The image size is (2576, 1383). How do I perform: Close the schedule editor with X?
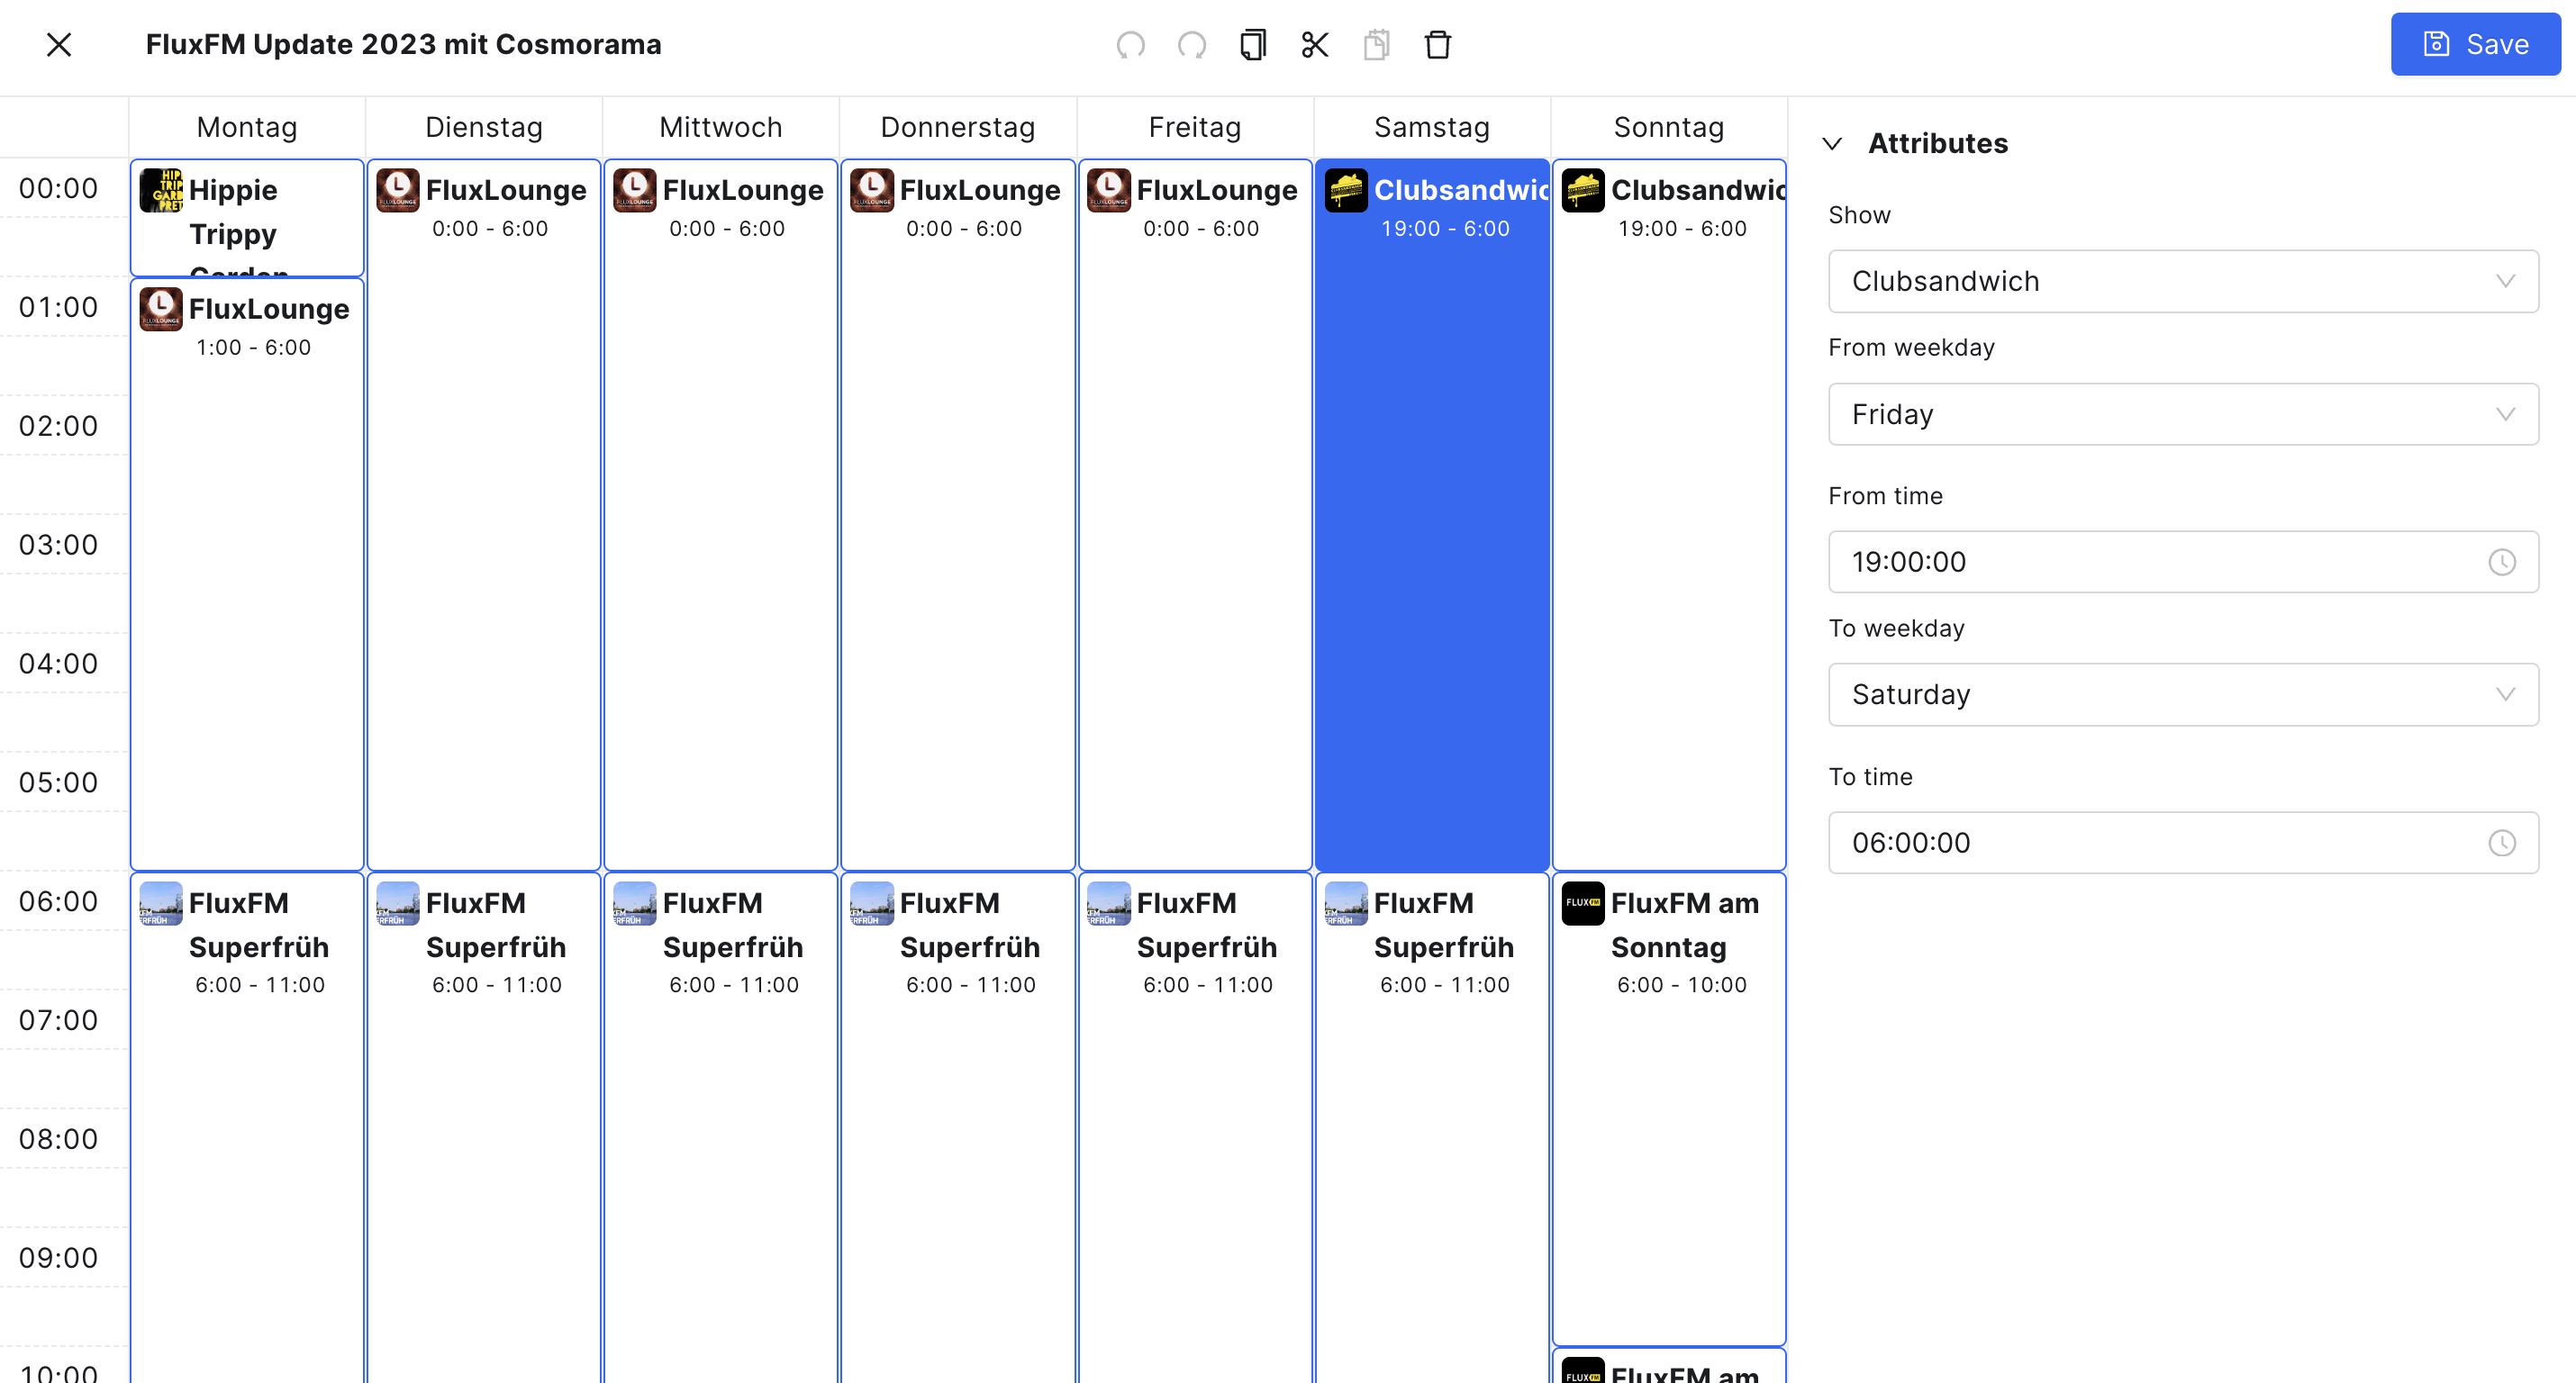59,44
